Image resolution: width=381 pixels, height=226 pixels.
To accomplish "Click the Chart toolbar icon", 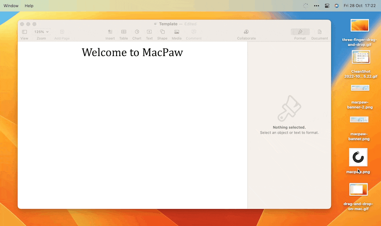I will pyautogui.click(x=137, y=32).
